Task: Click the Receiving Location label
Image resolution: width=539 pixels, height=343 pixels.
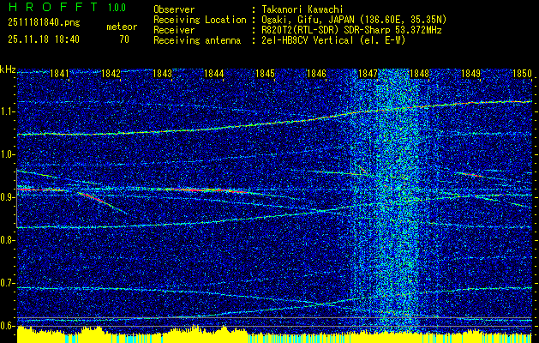Action: (x=200, y=20)
